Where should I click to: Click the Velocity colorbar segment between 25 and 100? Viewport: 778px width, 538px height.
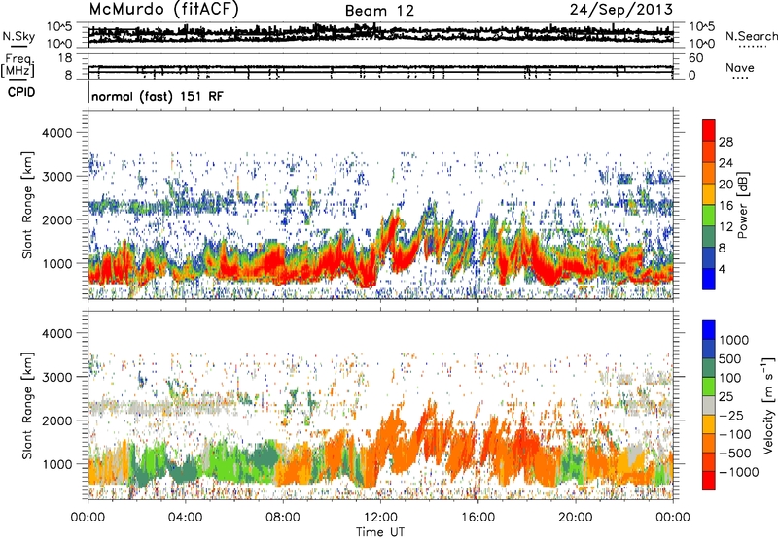click(x=709, y=387)
